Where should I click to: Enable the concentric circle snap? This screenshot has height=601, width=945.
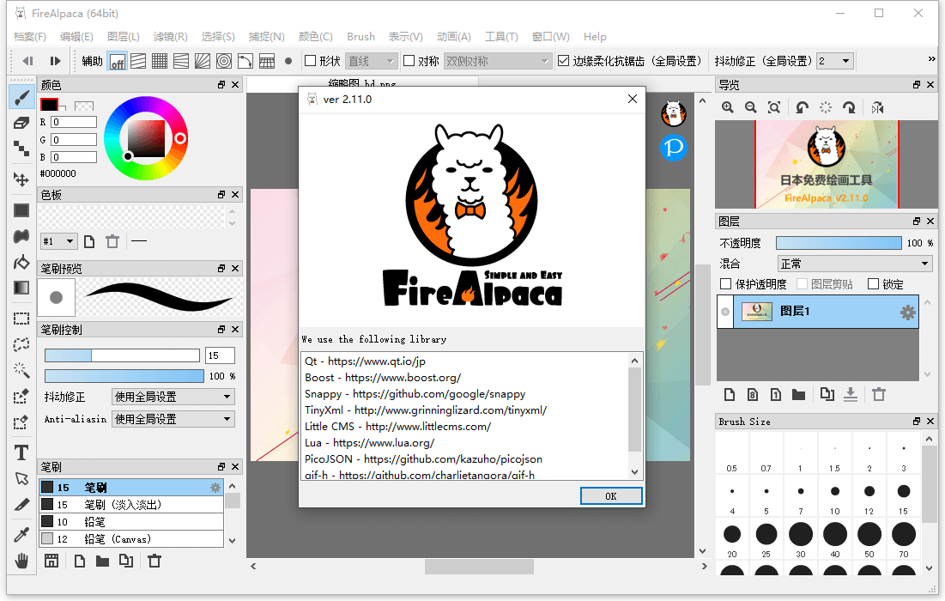click(224, 61)
